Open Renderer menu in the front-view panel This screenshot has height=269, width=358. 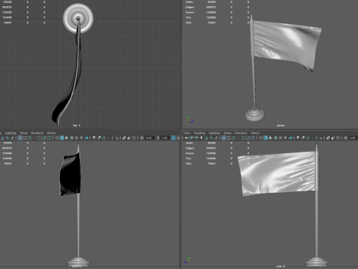click(37, 133)
